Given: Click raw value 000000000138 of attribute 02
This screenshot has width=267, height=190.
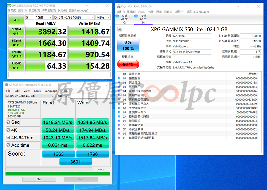Looking at the screenshot, I should [x=246, y=83].
